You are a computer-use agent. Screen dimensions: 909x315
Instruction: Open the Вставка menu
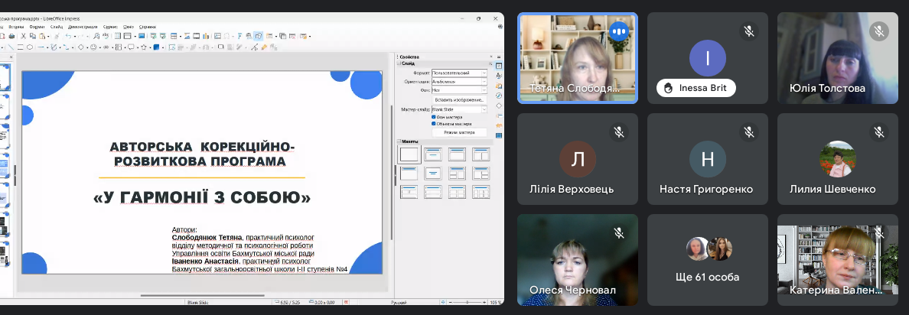coord(16,27)
